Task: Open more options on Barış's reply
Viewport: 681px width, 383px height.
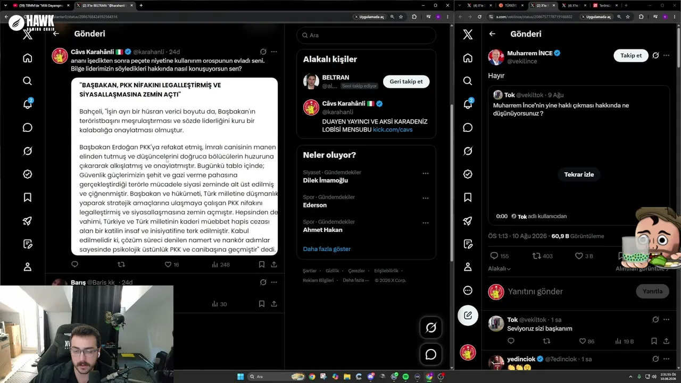Action: pos(274,282)
